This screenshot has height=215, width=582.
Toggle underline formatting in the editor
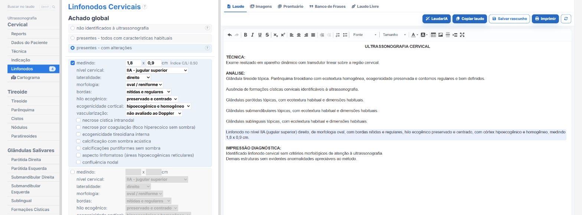260,35
